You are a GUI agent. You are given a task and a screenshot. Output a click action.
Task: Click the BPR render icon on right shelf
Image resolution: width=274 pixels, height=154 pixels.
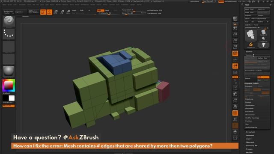[x=235, y=19]
